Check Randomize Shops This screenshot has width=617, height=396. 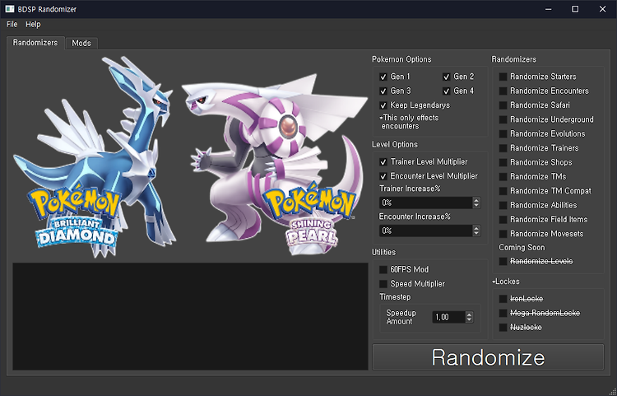click(503, 162)
